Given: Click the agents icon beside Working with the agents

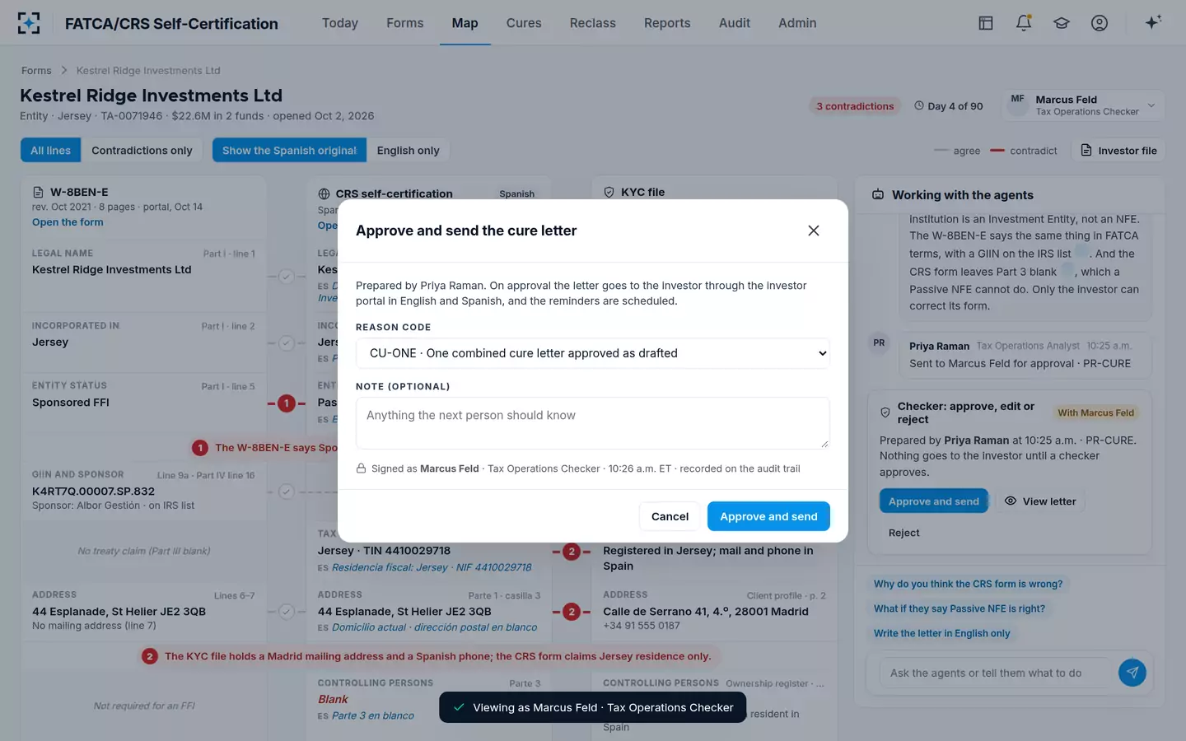Looking at the screenshot, I should click(x=878, y=195).
